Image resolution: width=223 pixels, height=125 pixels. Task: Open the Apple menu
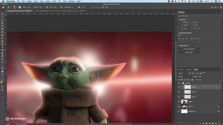click(x=3, y=1)
